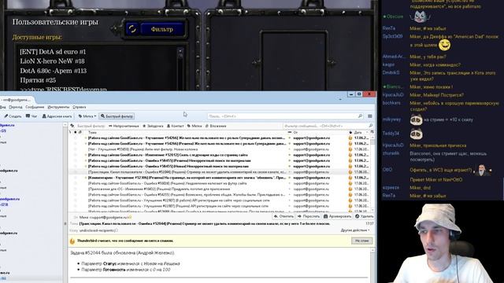The image size is (504, 283).
Task: Click thread column header icon
Action: (x=71, y=132)
